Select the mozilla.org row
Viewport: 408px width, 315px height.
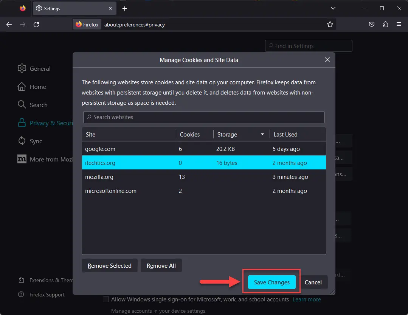[x=204, y=177]
